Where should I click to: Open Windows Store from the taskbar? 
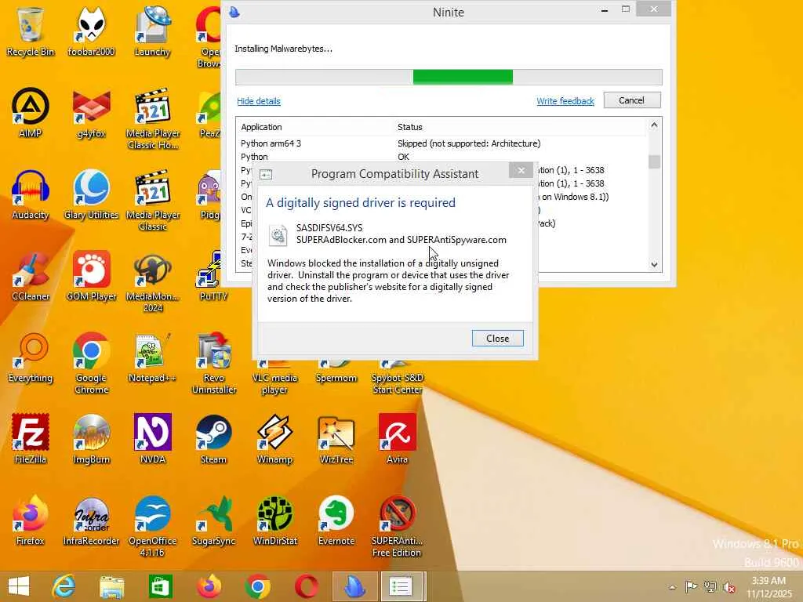click(x=160, y=586)
